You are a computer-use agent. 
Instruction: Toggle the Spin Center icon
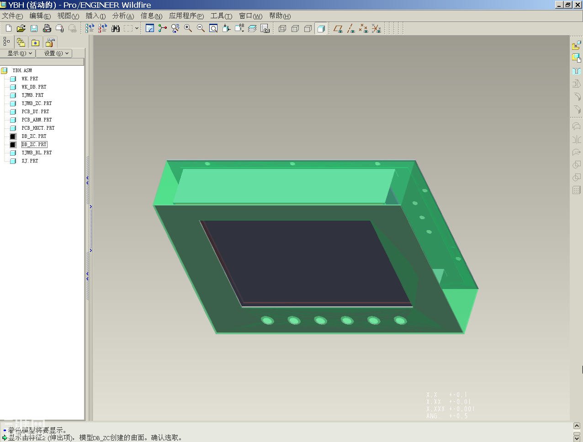(x=163, y=28)
